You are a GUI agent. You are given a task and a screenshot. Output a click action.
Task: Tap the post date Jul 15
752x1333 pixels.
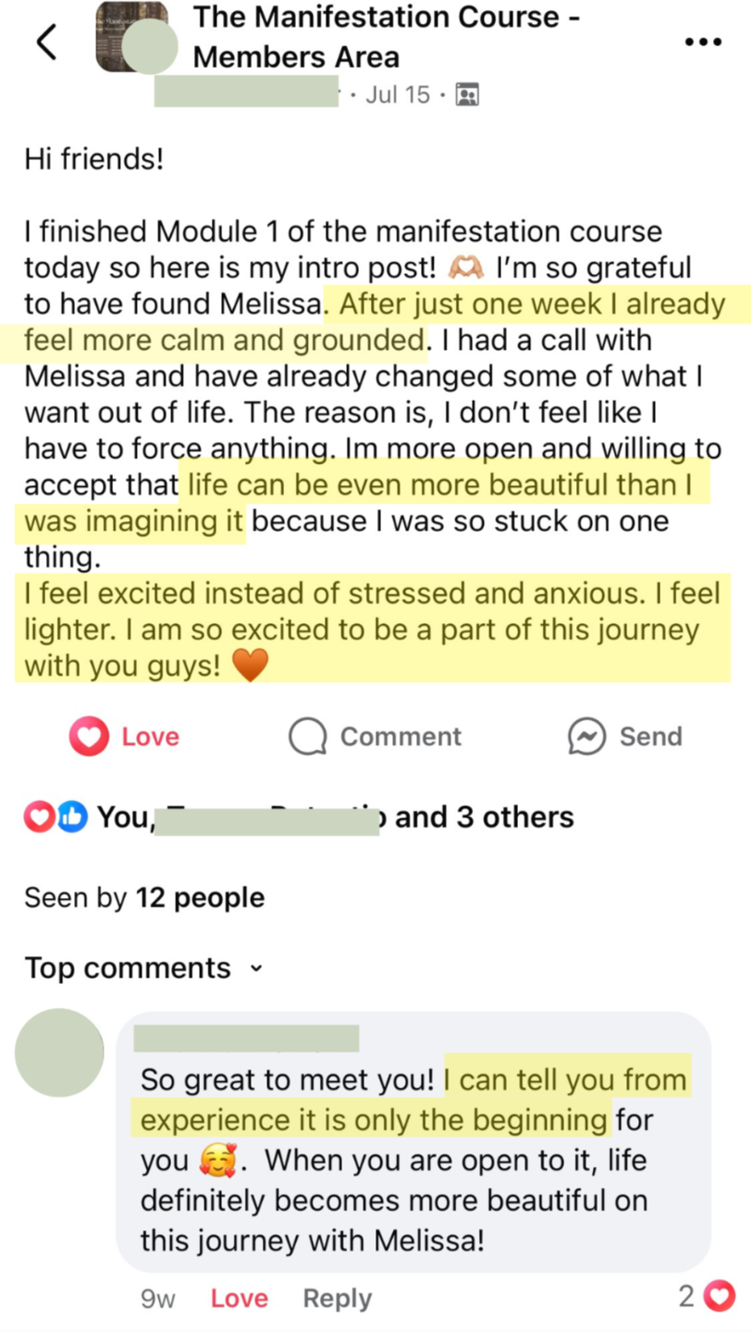tap(398, 94)
